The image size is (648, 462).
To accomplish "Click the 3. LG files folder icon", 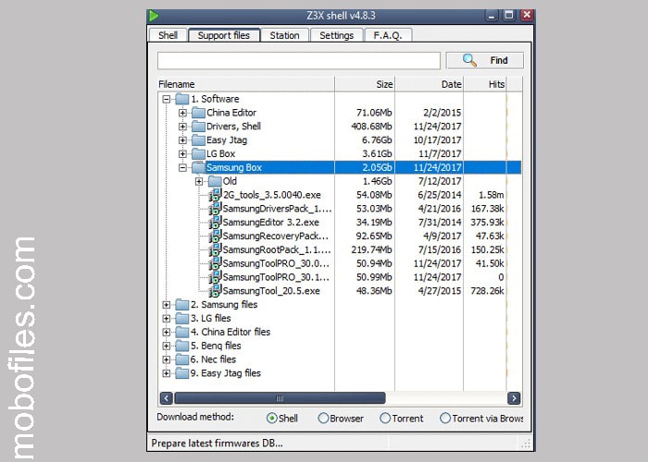I will coord(182,319).
